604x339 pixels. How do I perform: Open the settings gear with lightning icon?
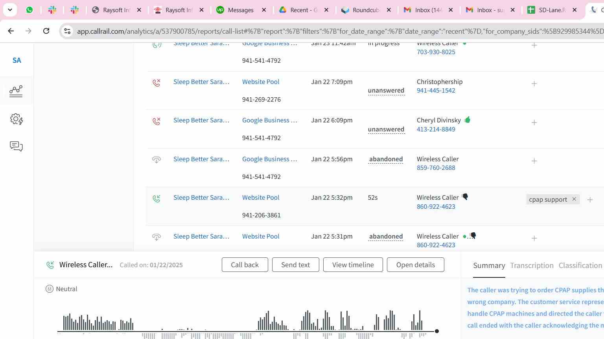tap(16, 119)
